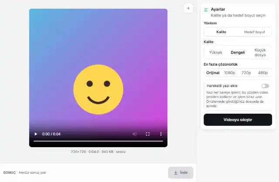This screenshot has width=279, height=182.
Task: Choose Yüksek quality
Action: (x=216, y=52)
